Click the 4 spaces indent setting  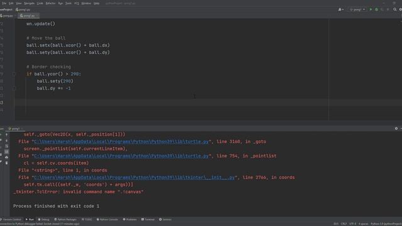pos(364,224)
